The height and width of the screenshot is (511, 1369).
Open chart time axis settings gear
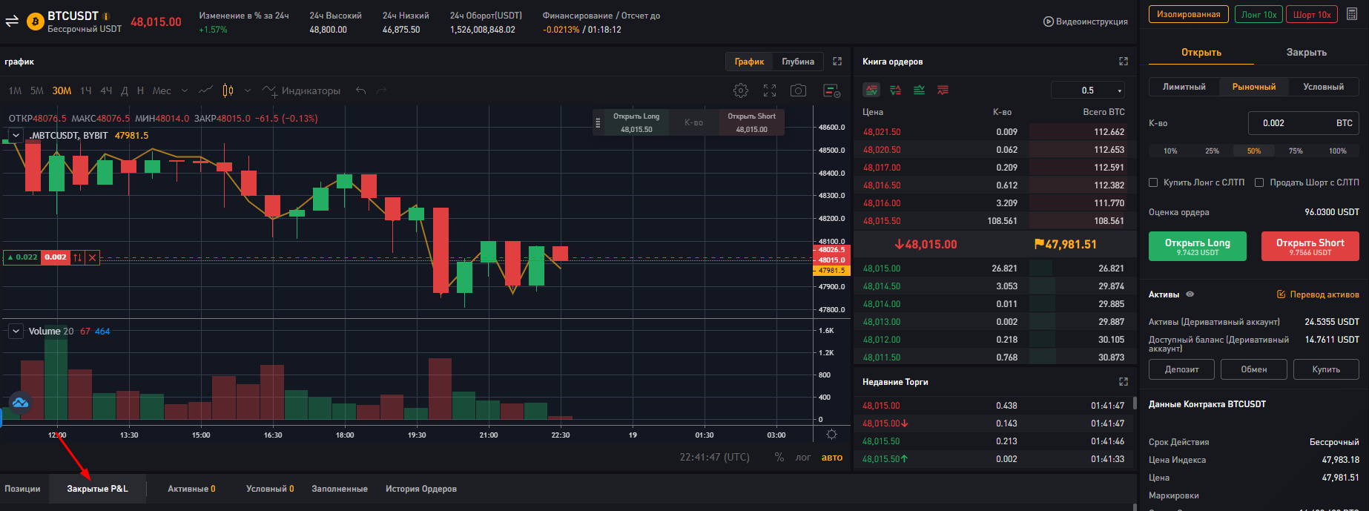click(832, 435)
